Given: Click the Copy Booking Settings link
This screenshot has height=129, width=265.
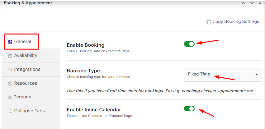Looking at the screenshot, I should click(236, 22).
